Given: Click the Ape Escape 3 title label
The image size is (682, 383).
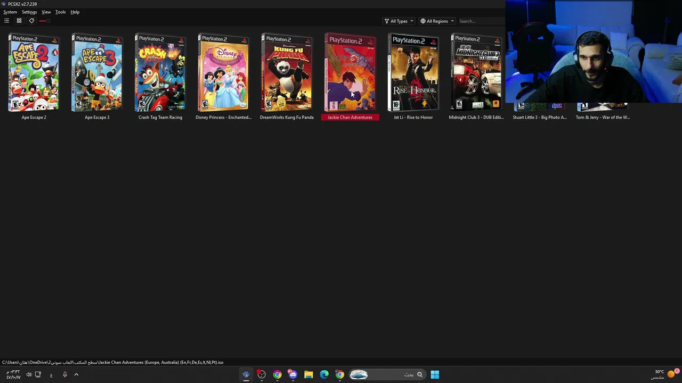Looking at the screenshot, I should [97, 117].
